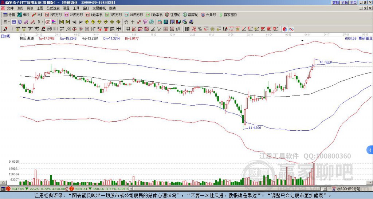Open the 公式选股 menu

click(53, 8)
